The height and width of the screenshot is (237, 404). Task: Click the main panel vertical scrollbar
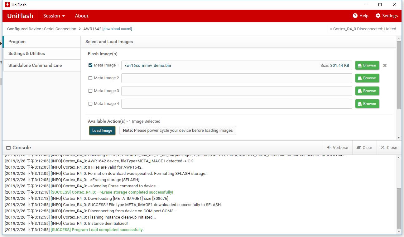click(x=399, y=75)
